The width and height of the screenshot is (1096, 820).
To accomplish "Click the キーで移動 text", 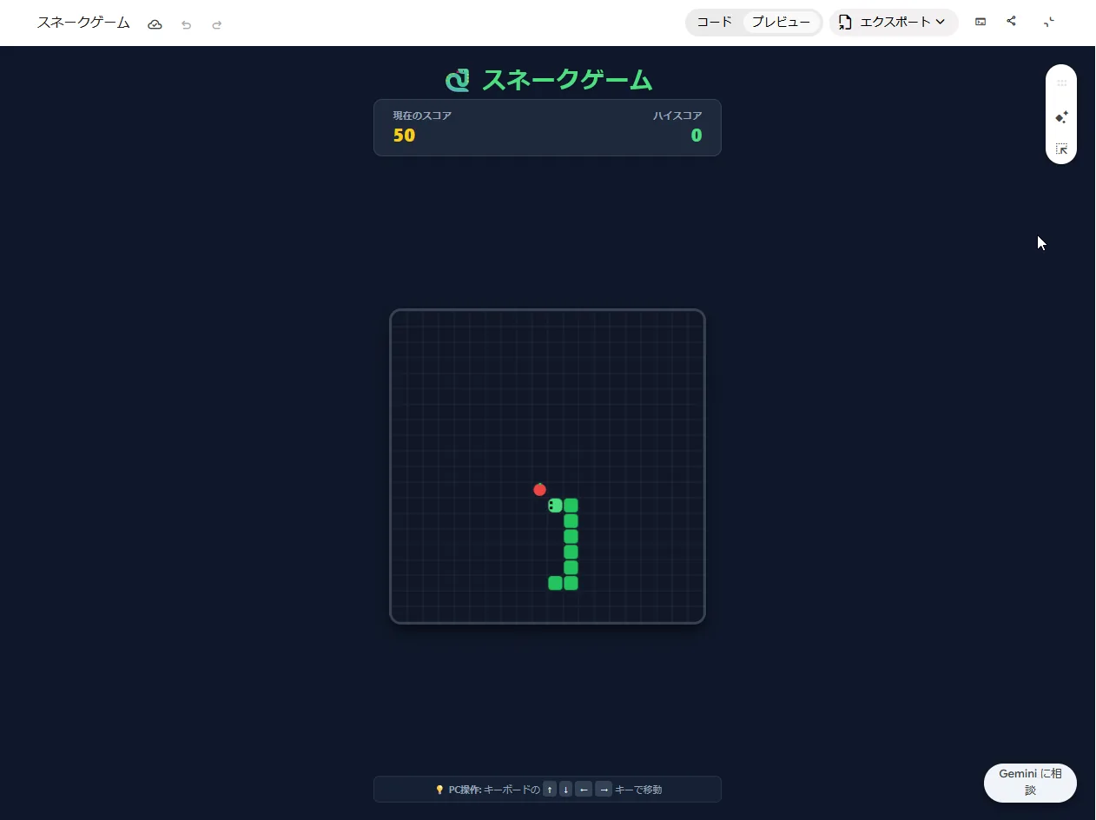I will (638, 790).
